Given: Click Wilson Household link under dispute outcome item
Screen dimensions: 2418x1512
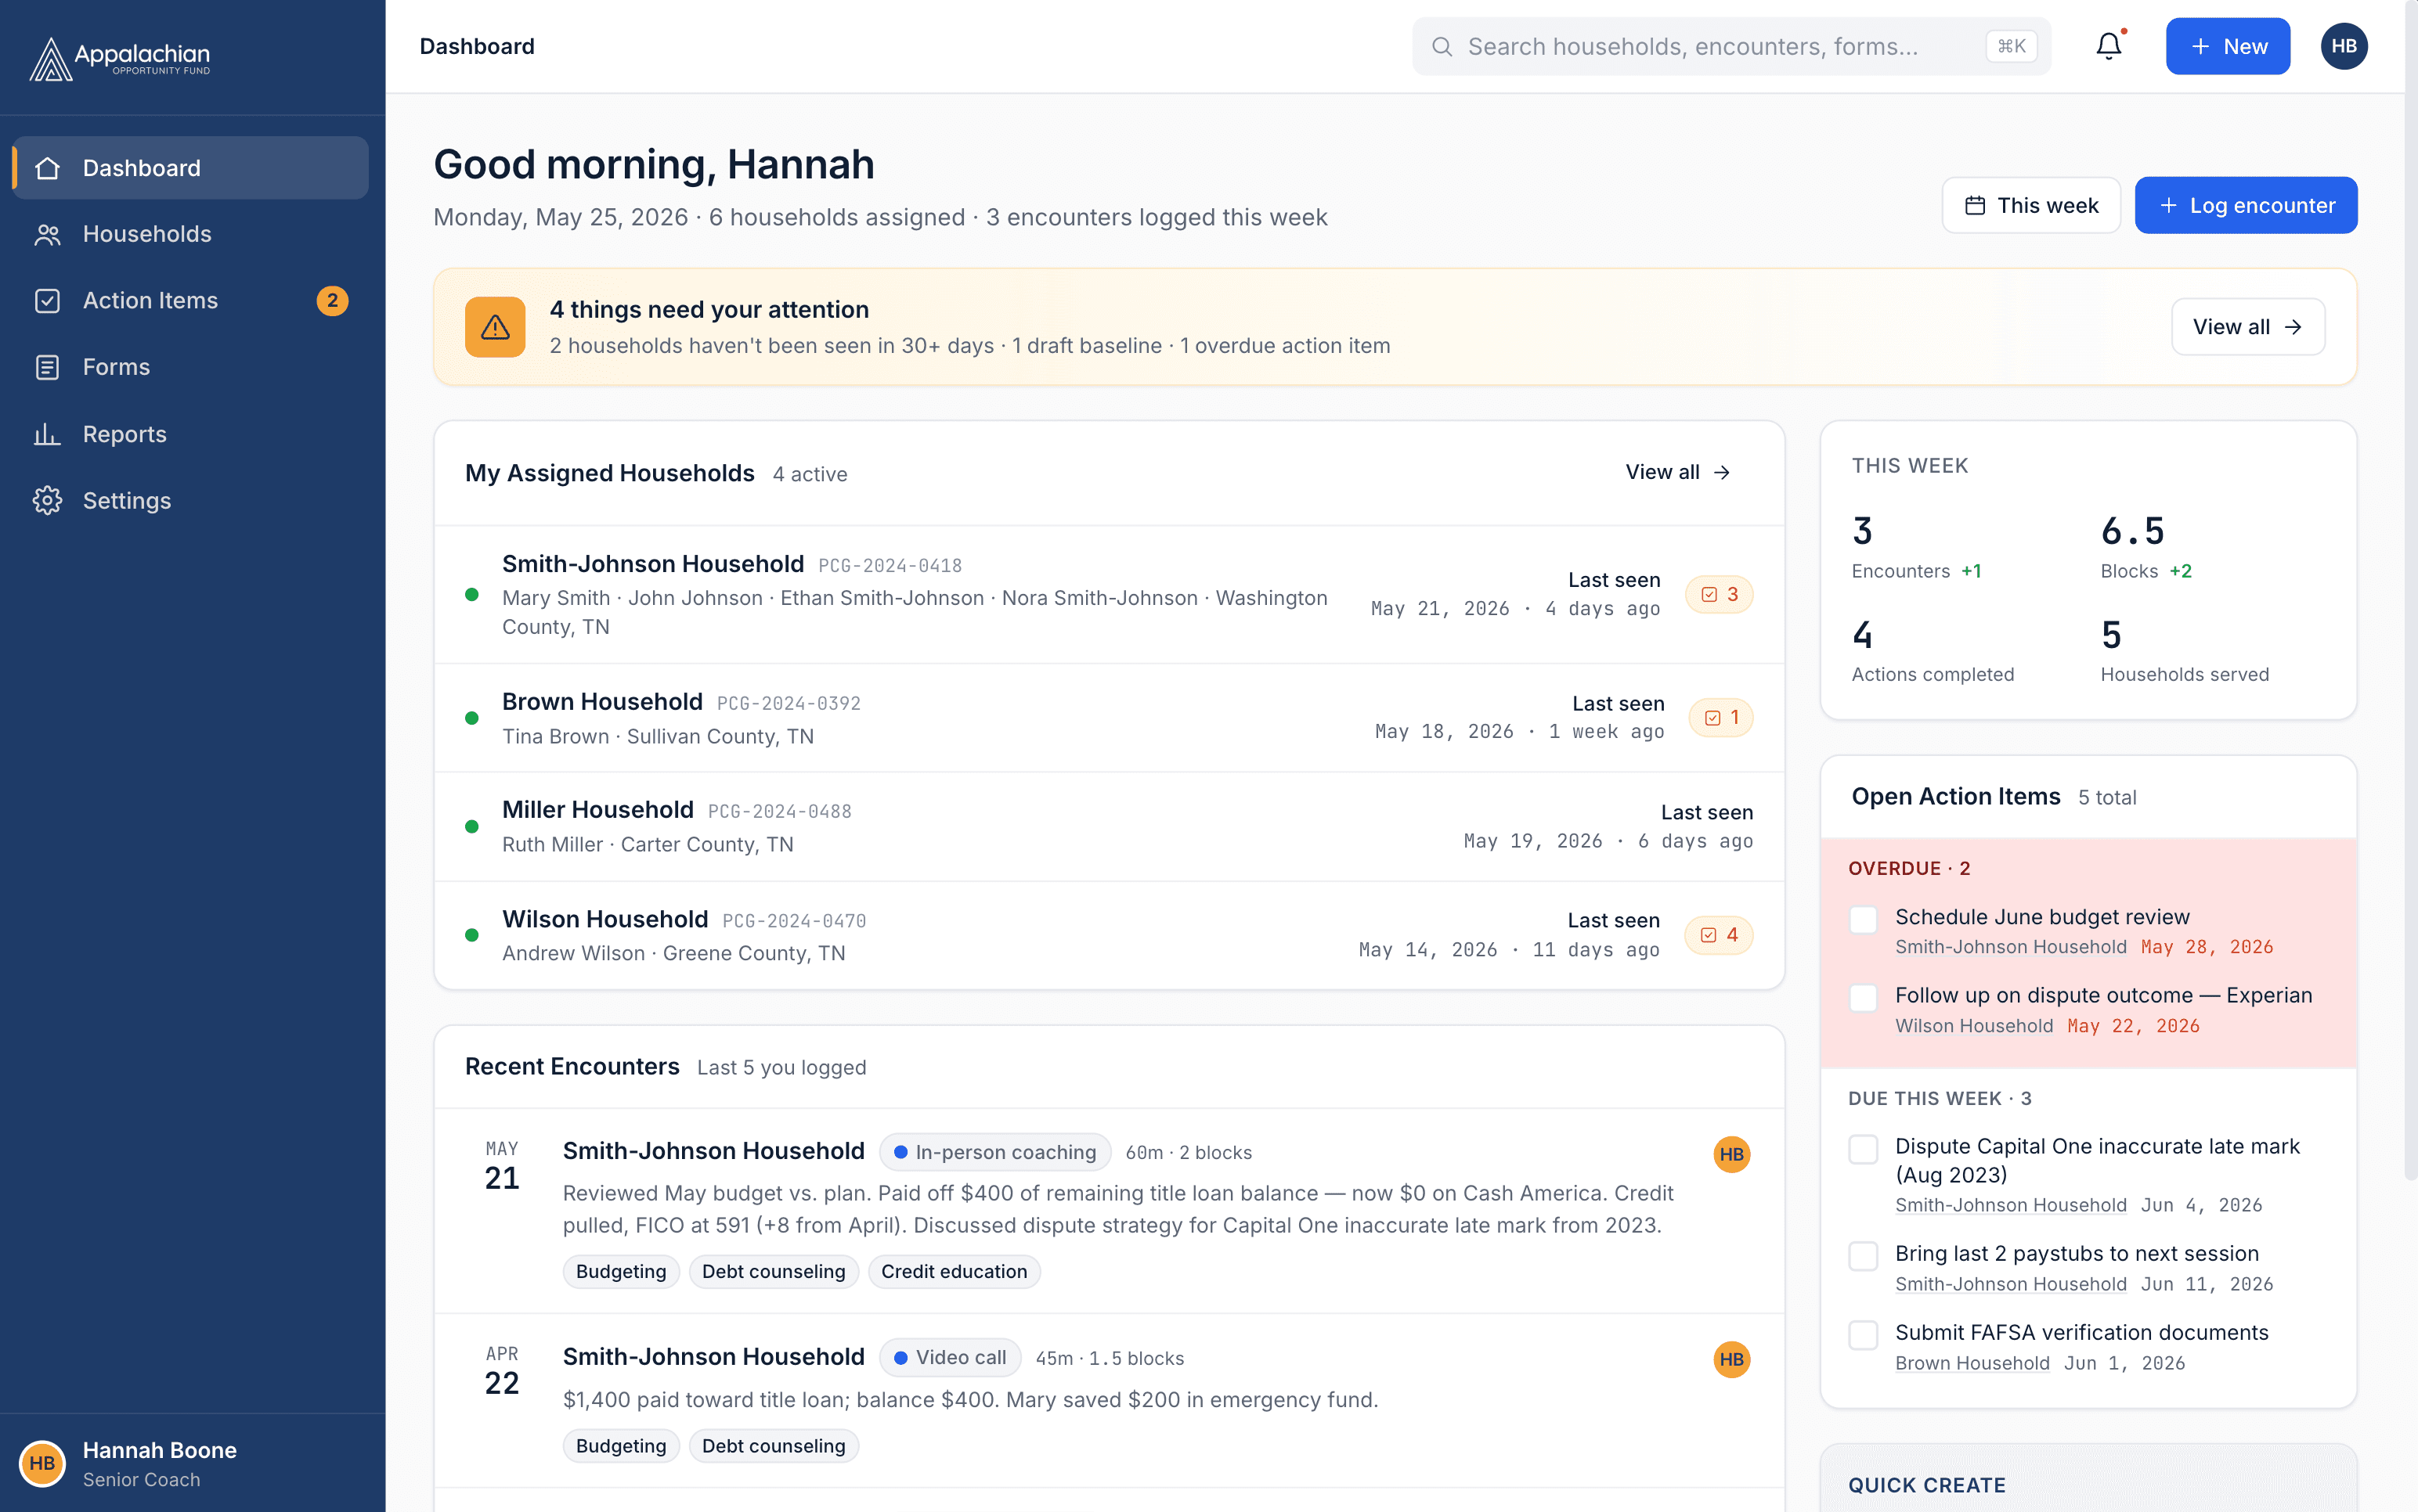Looking at the screenshot, I should coord(1974,1026).
